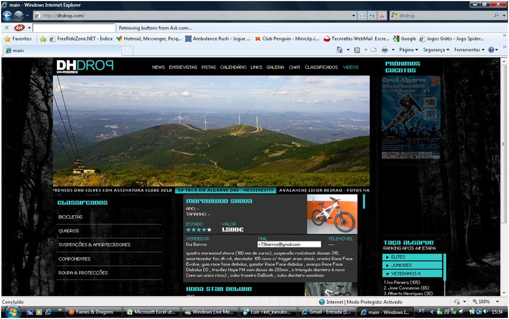Click the Windows Start orb

coord(12,312)
